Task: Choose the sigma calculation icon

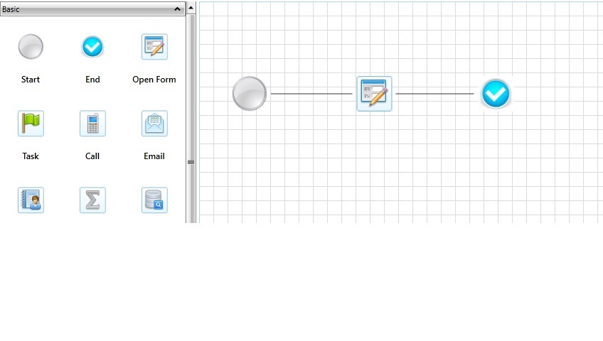Action: 92,200
